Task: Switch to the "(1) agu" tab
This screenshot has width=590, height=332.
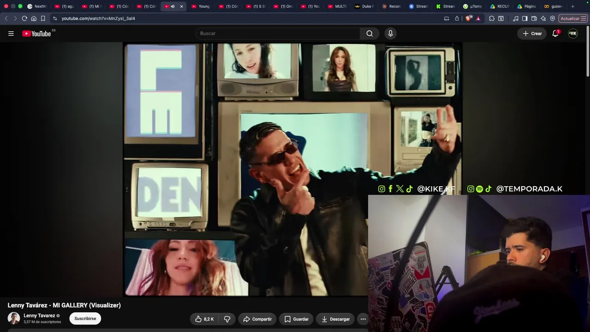Action: (65, 6)
